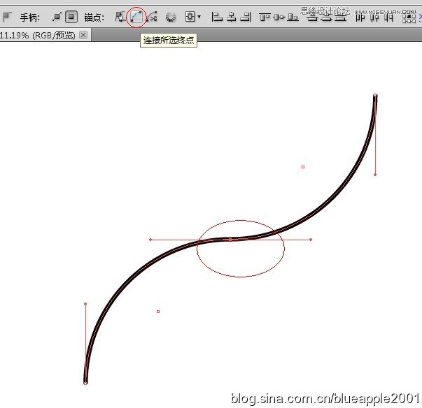Click the right handle of the middle anchor
The image size is (422, 408).
coord(311,240)
